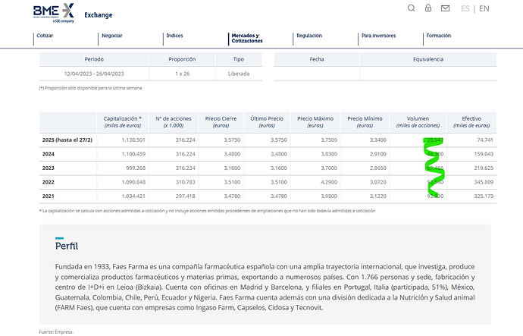523x336 pixels.
Task: Select the Precio Máximo header
Action: (315, 122)
